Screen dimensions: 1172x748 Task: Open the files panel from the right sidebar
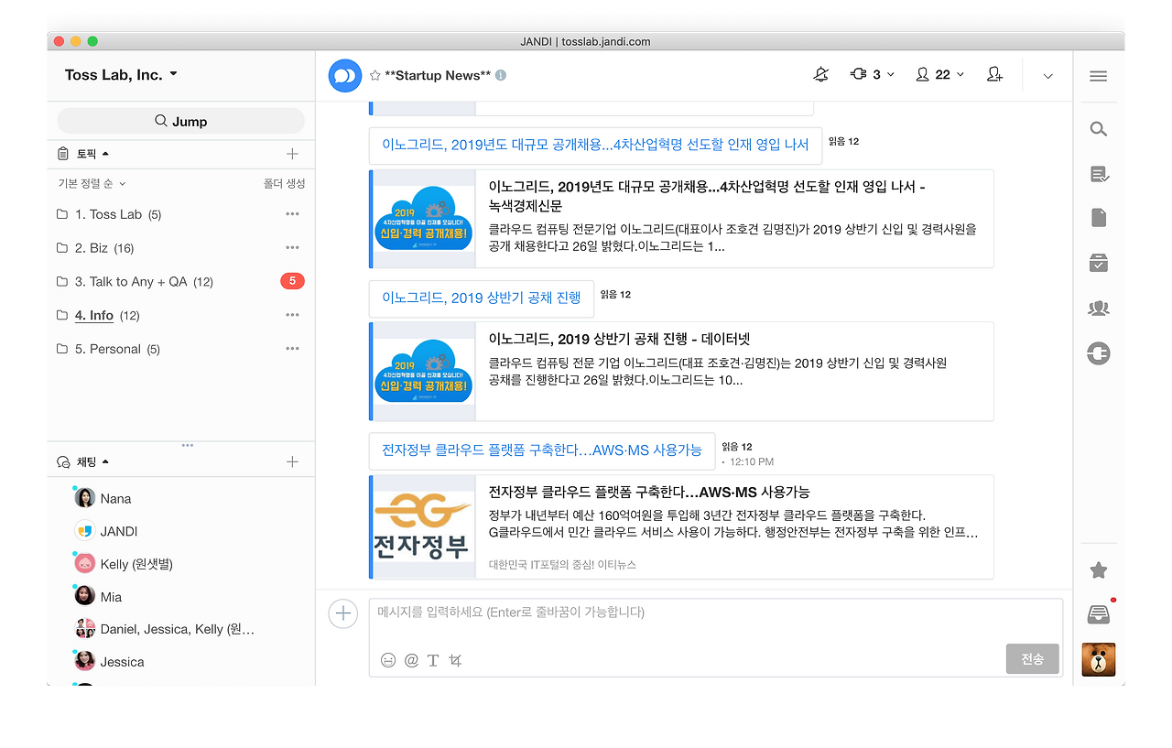pyautogui.click(x=1098, y=217)
